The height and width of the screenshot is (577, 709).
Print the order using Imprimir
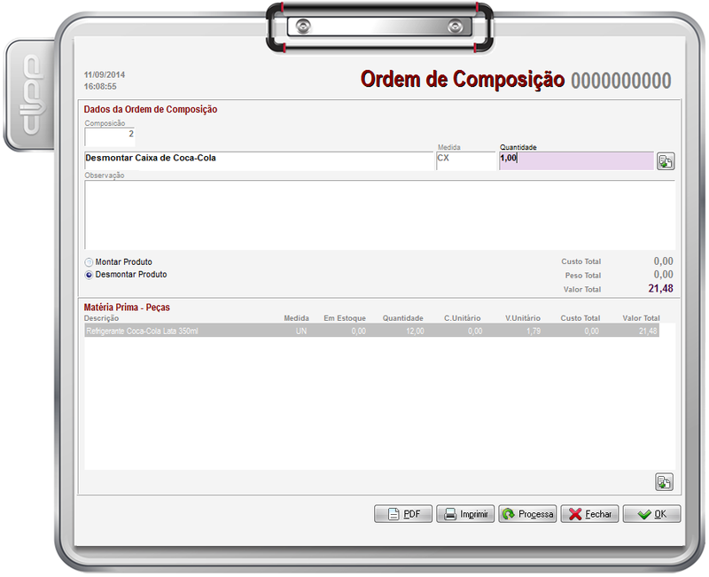465,514
